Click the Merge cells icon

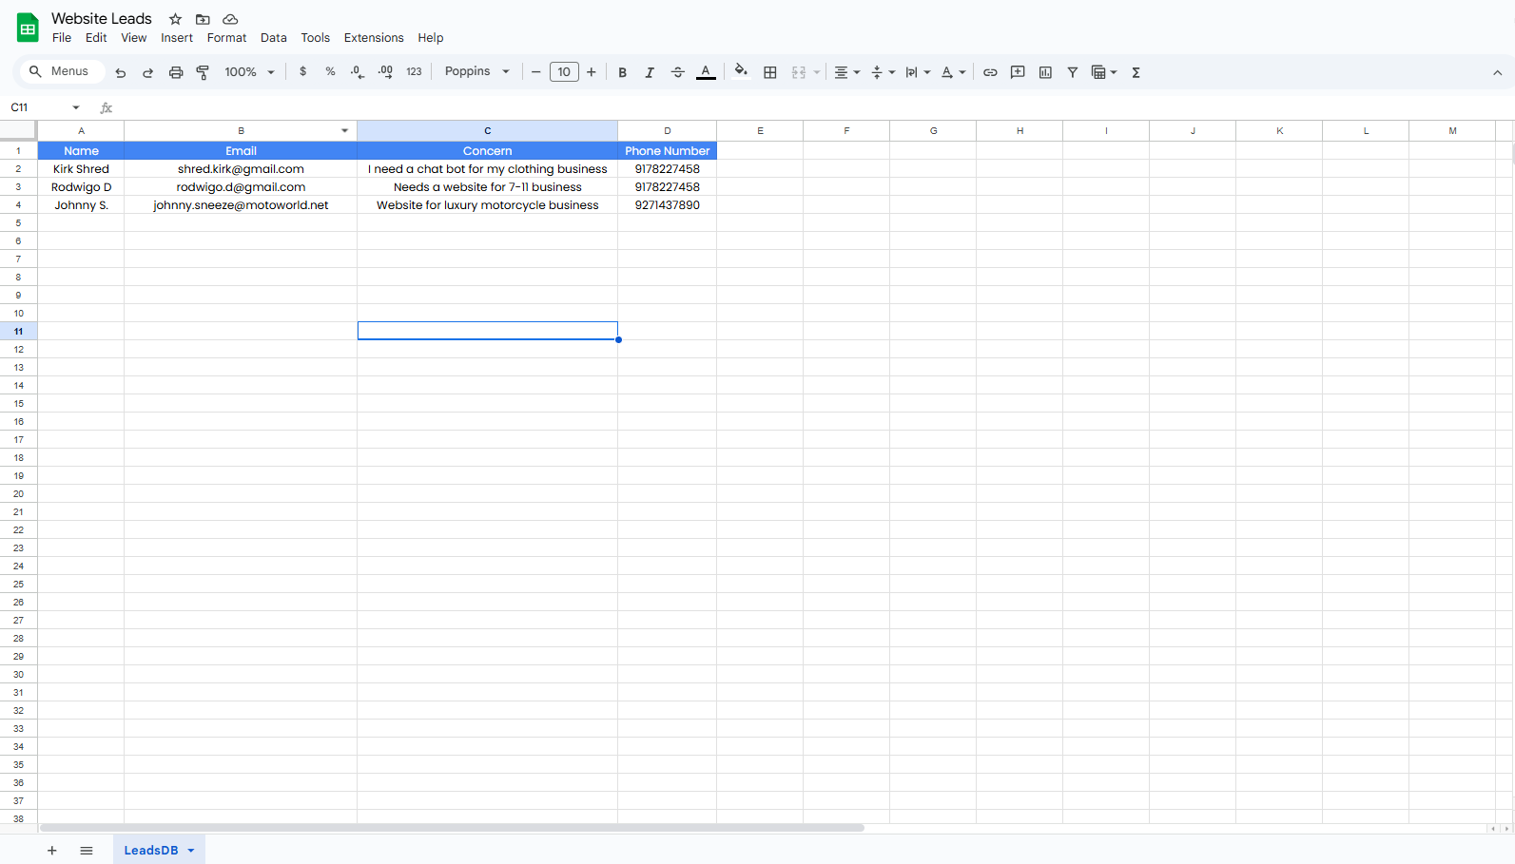[799, 72]
